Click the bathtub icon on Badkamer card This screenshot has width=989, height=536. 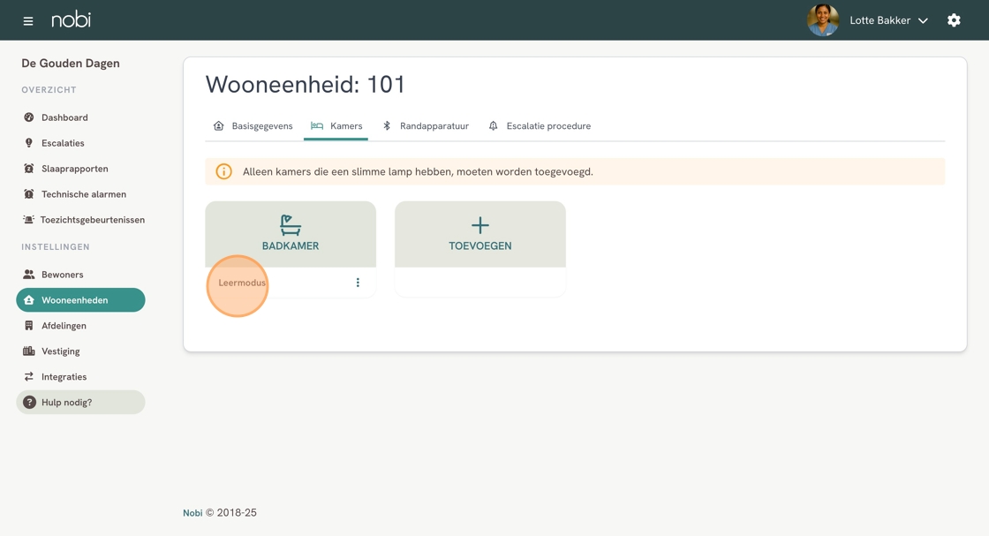tap(291, 225)
